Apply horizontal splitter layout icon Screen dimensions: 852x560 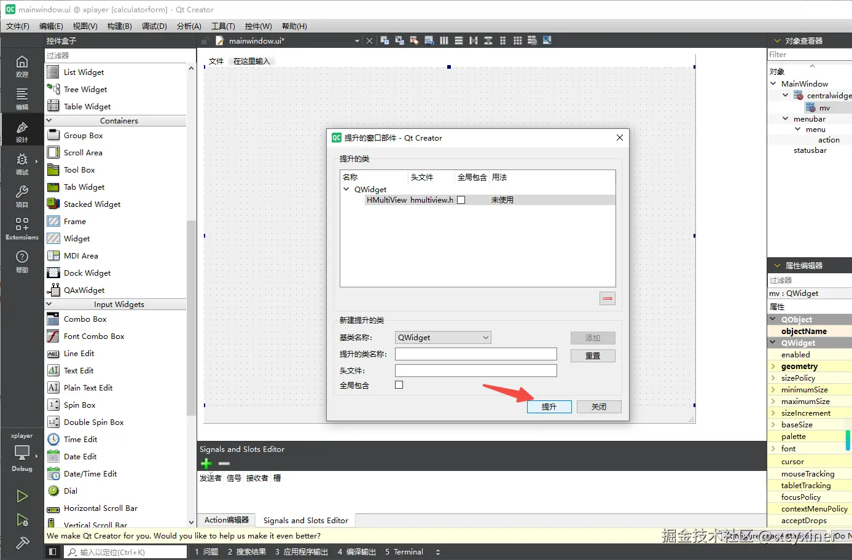474,41
